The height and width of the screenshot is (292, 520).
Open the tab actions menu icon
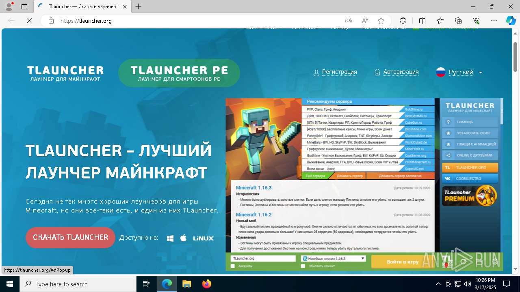[24, 6]
